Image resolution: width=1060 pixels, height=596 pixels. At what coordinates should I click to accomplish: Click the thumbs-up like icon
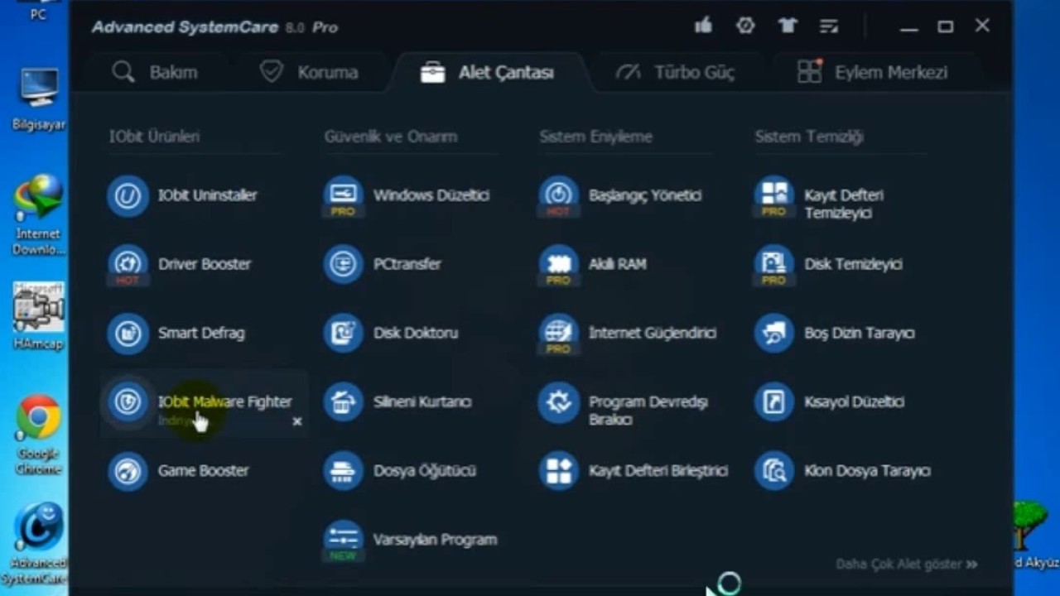pyautogui.click(x=703, y=26)
